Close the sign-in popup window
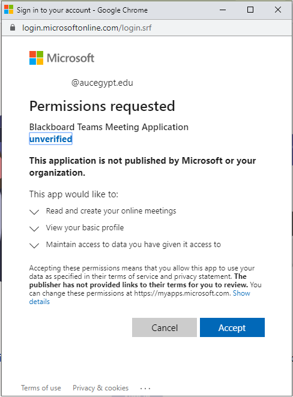Image resolution: width=293 pixels, height=397 pixels. tap(278, 10)
